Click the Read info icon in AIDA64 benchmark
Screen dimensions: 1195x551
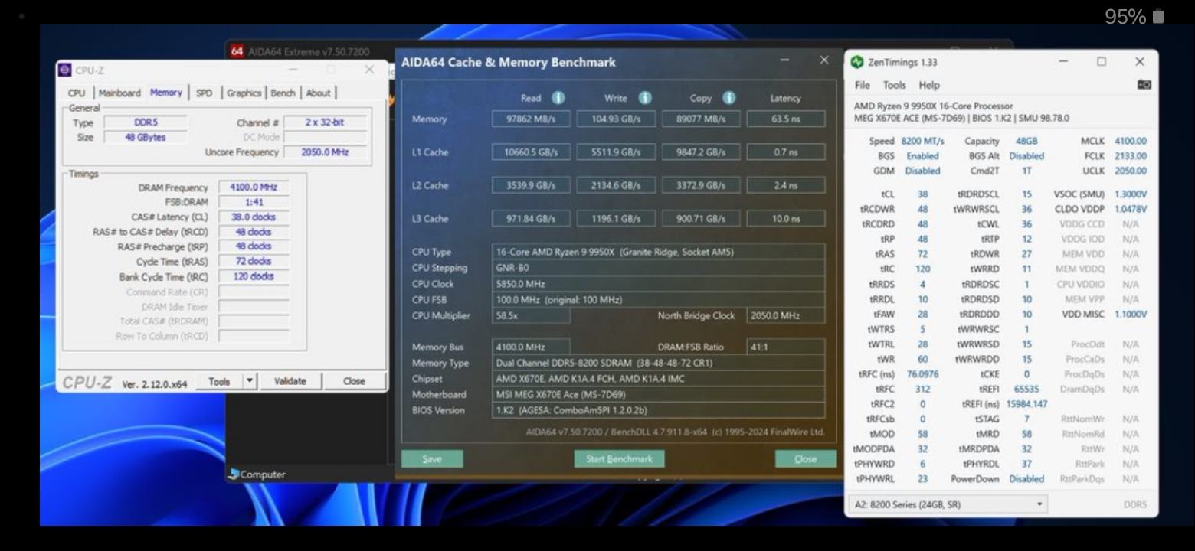pyautogui.click(x=558, y=98)
